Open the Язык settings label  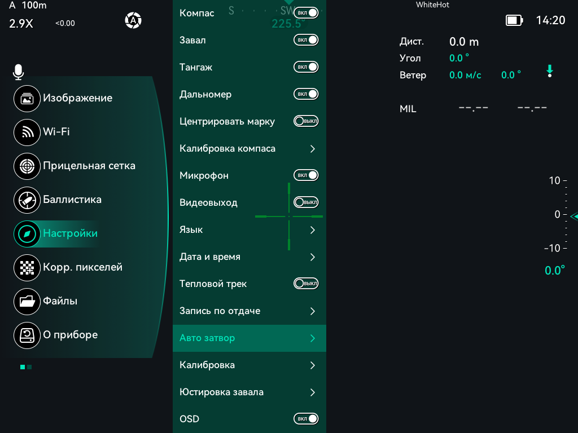point(191,230)
